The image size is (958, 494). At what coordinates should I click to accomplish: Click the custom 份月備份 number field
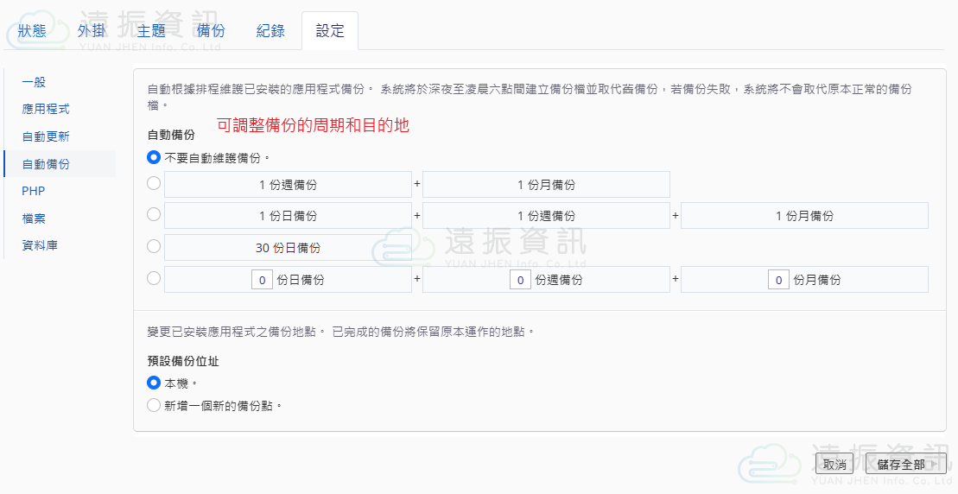(x=778, y=280)
